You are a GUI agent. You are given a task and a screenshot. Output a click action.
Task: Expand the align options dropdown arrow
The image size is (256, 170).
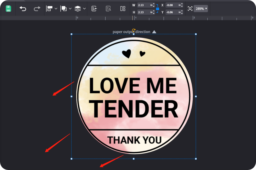pos(56,8)
